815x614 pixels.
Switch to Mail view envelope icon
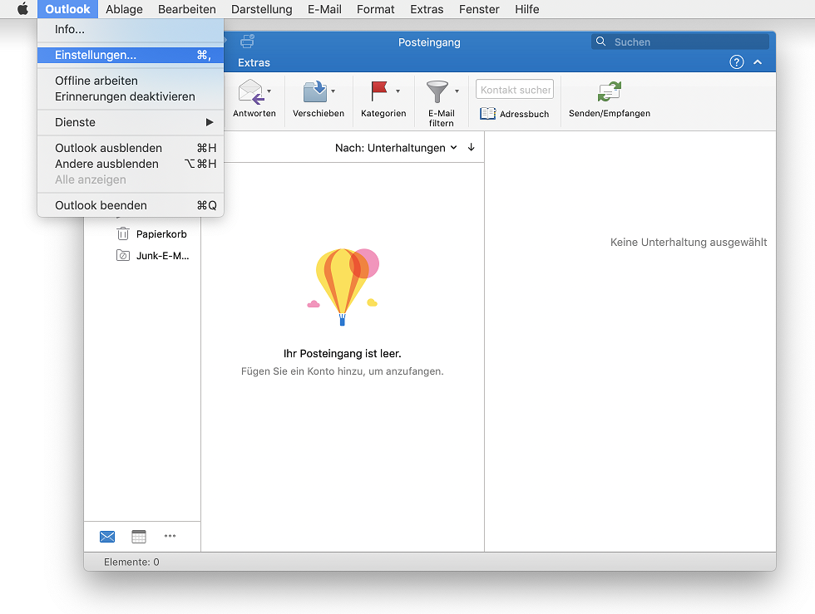tap(107, 537)
